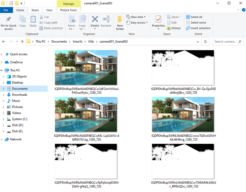Click the Paste icon in the ribbon

(33, 21)
